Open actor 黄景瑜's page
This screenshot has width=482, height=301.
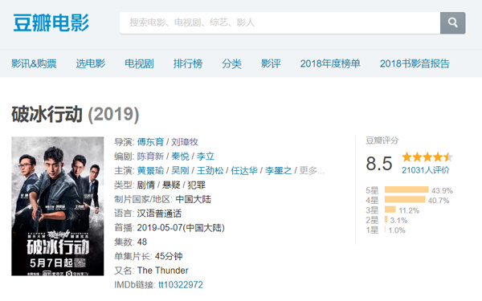coord(150,170)
